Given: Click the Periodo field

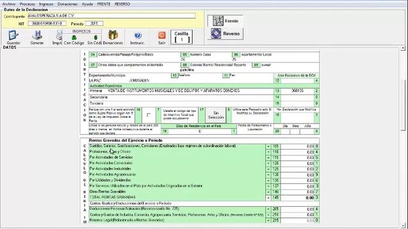Looking at the screenshot, I should pos(94,24).
